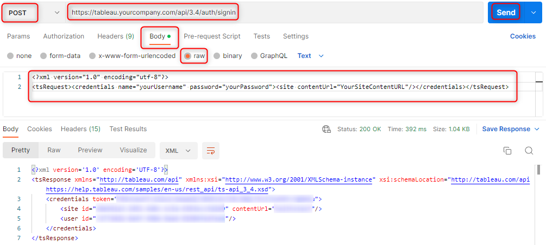
Task: Open the Cookies link
Action: coord(523,36)
